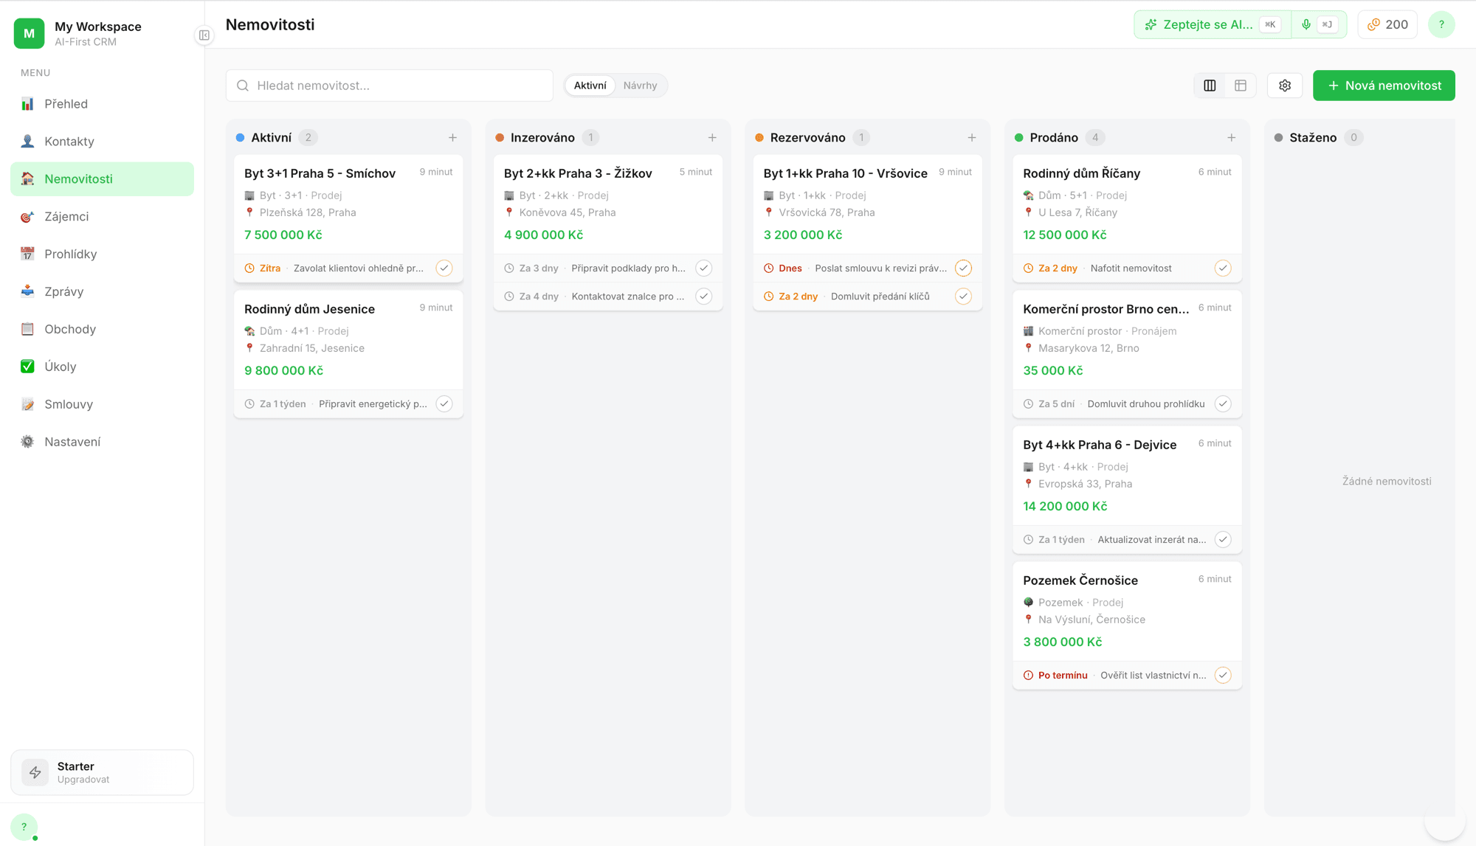Screen dimensions: 1476x846
Task: Complete task Připravit podklady pro h...
Action: (704, 268)
